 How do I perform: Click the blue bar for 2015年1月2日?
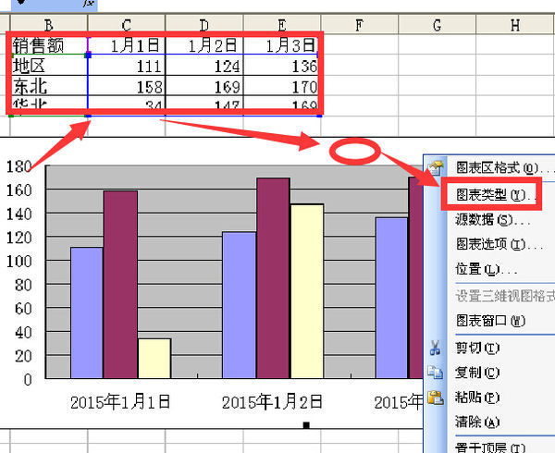tap(240, 305)
